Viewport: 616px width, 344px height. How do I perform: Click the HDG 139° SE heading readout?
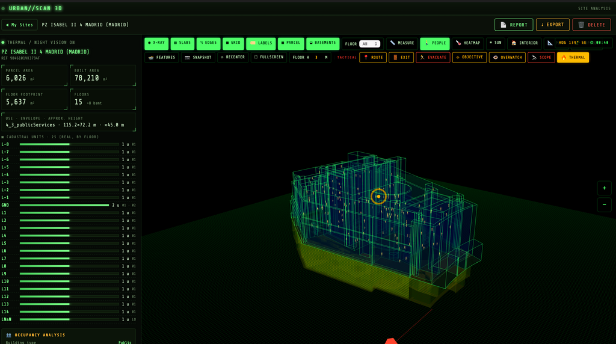pyautogui.click(x=573, y=43)
